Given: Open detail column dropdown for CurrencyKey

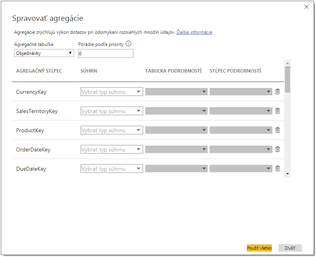Looking at the screenshot, I should pyautogui.click(x=241, y=92).
